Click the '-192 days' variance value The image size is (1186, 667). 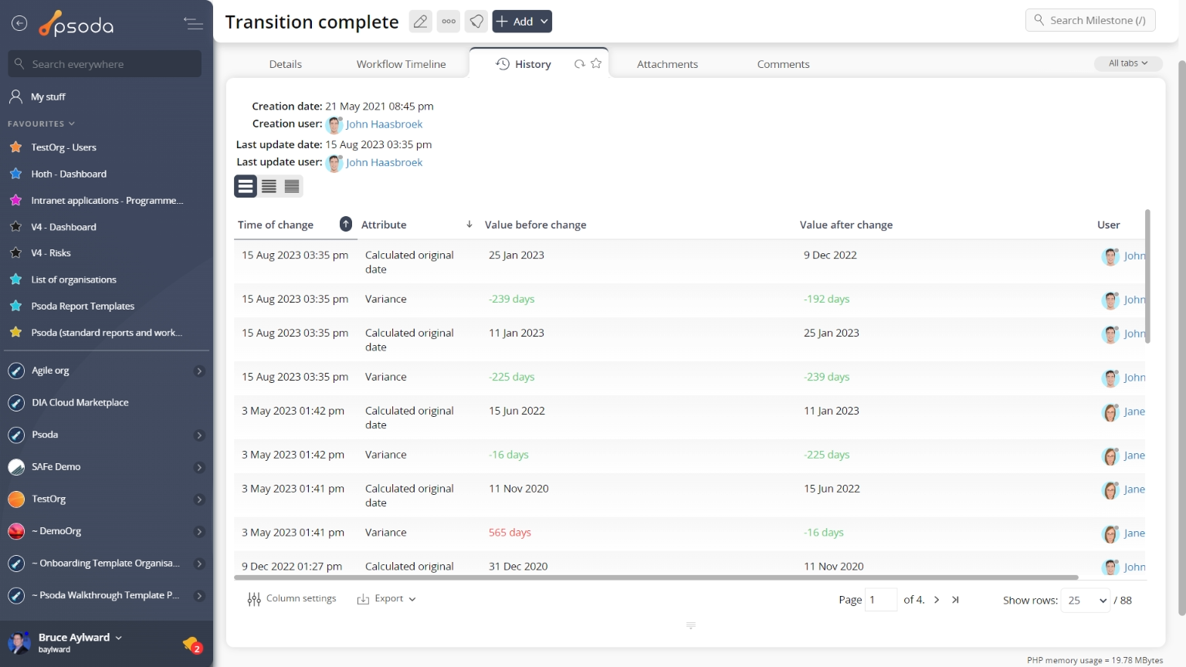pyautogui.click(x=826, y=299)
